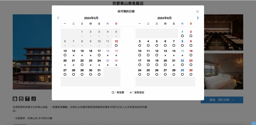Screen dimensions: 256x125
Task: Pick May 31 date cell
Action: click(x=99, y=72)
